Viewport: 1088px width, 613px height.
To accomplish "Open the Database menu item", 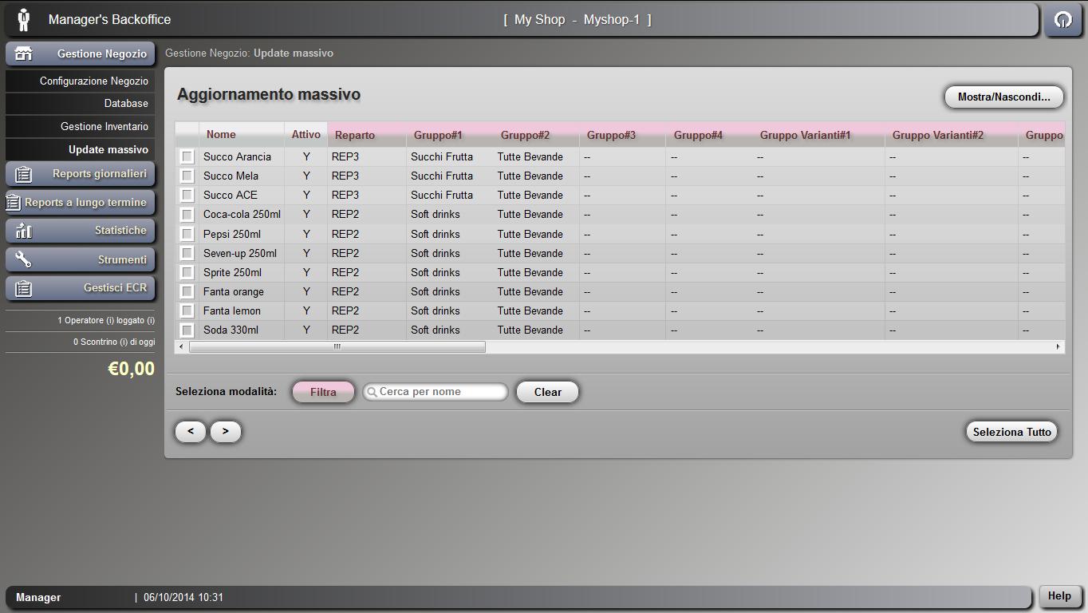I will click(125, 103).
